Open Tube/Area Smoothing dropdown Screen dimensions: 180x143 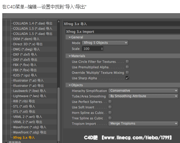[143, 96]
